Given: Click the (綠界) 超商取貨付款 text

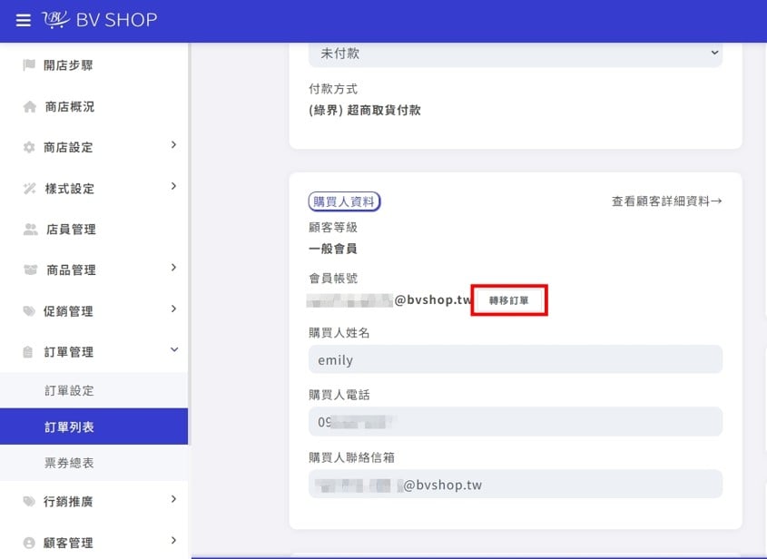Looking at the screenshot, I should coord(364,111).
